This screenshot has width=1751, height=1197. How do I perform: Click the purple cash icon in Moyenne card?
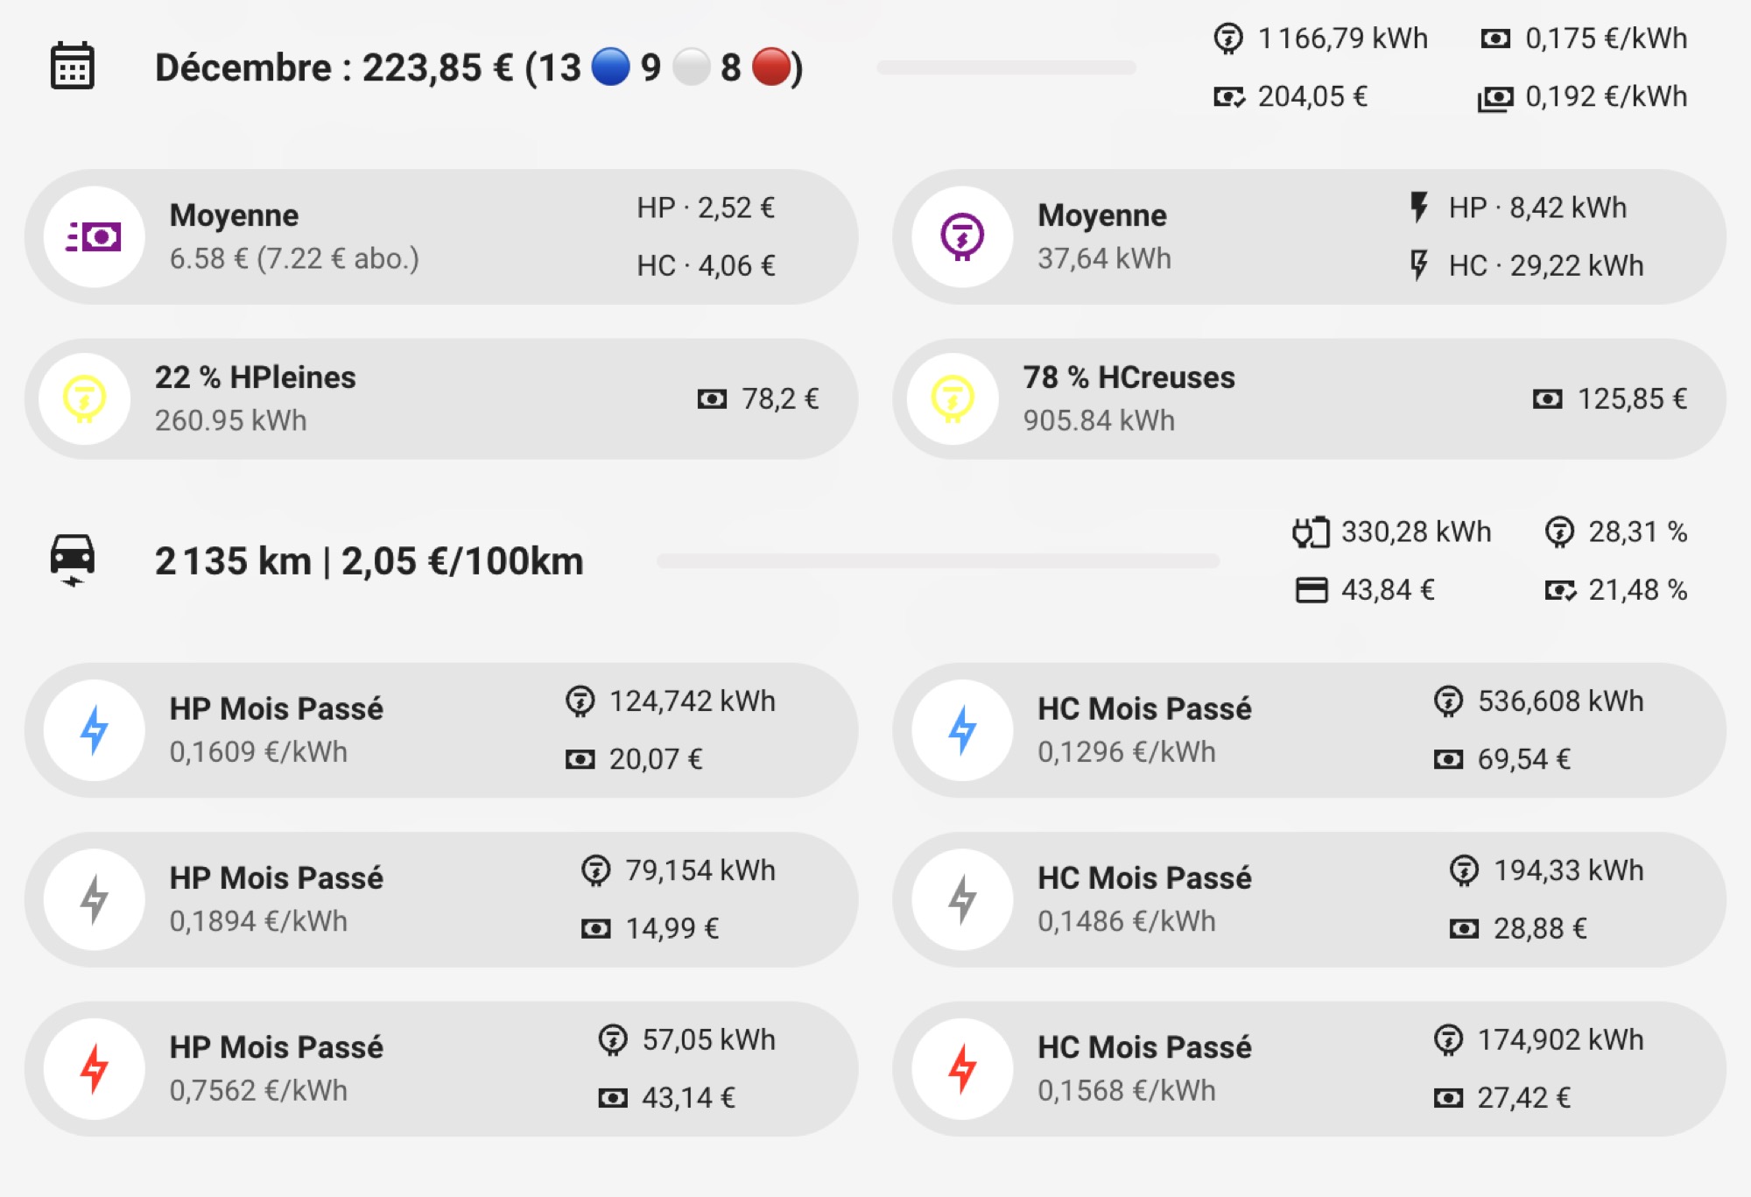coord(95,236)
